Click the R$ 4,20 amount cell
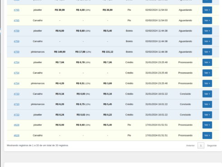Viewport: 222px width, 167px height. click(x=60, y=83)
